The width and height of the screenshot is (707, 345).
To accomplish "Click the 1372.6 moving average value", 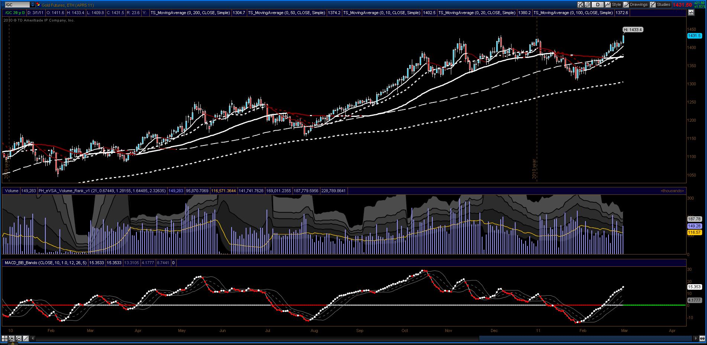I will point(622,13).
